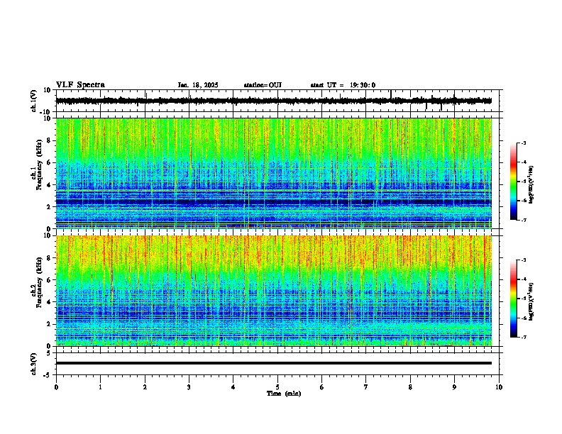Click the "2" tick on the time axis
The height and width of the screenshot is (434, 562).
(x=145, y=387)
